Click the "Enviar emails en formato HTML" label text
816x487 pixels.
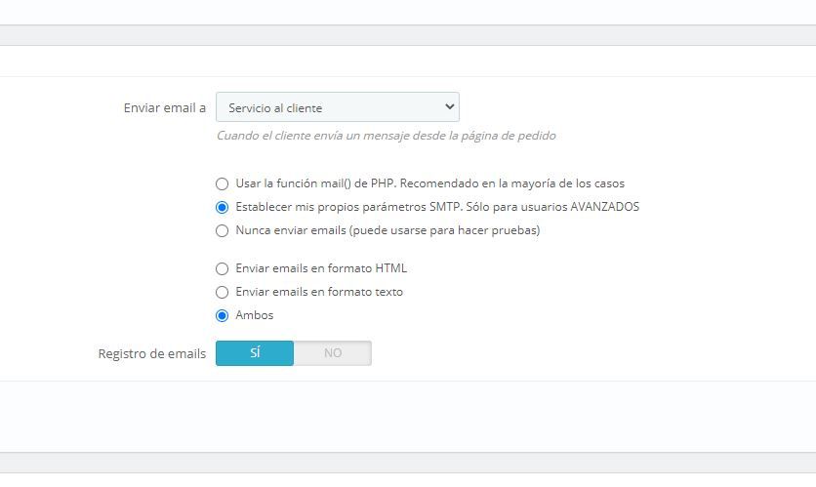click(x=321, y=268)
